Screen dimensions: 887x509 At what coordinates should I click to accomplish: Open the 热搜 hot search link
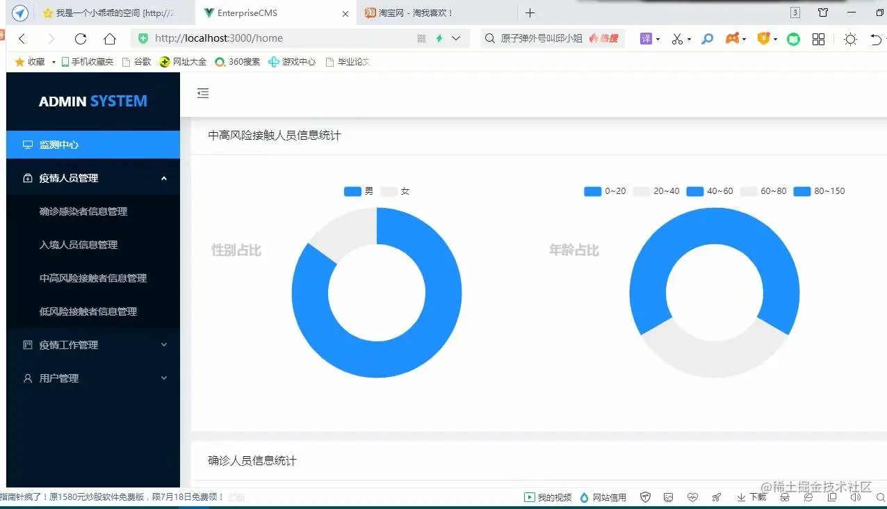[x=604, y=39]
